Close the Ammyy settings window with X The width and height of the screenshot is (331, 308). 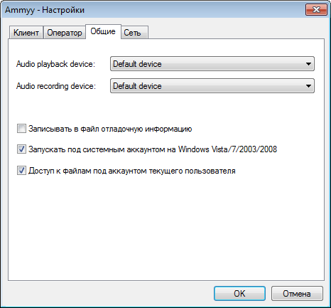pos(316,10)
